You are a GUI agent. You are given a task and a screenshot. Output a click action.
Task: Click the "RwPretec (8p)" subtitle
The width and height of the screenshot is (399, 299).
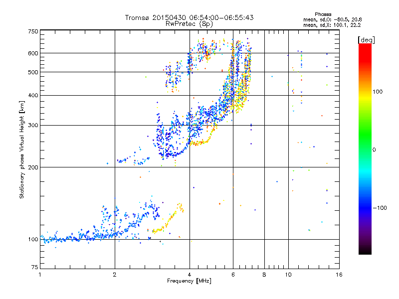[189, 24]
